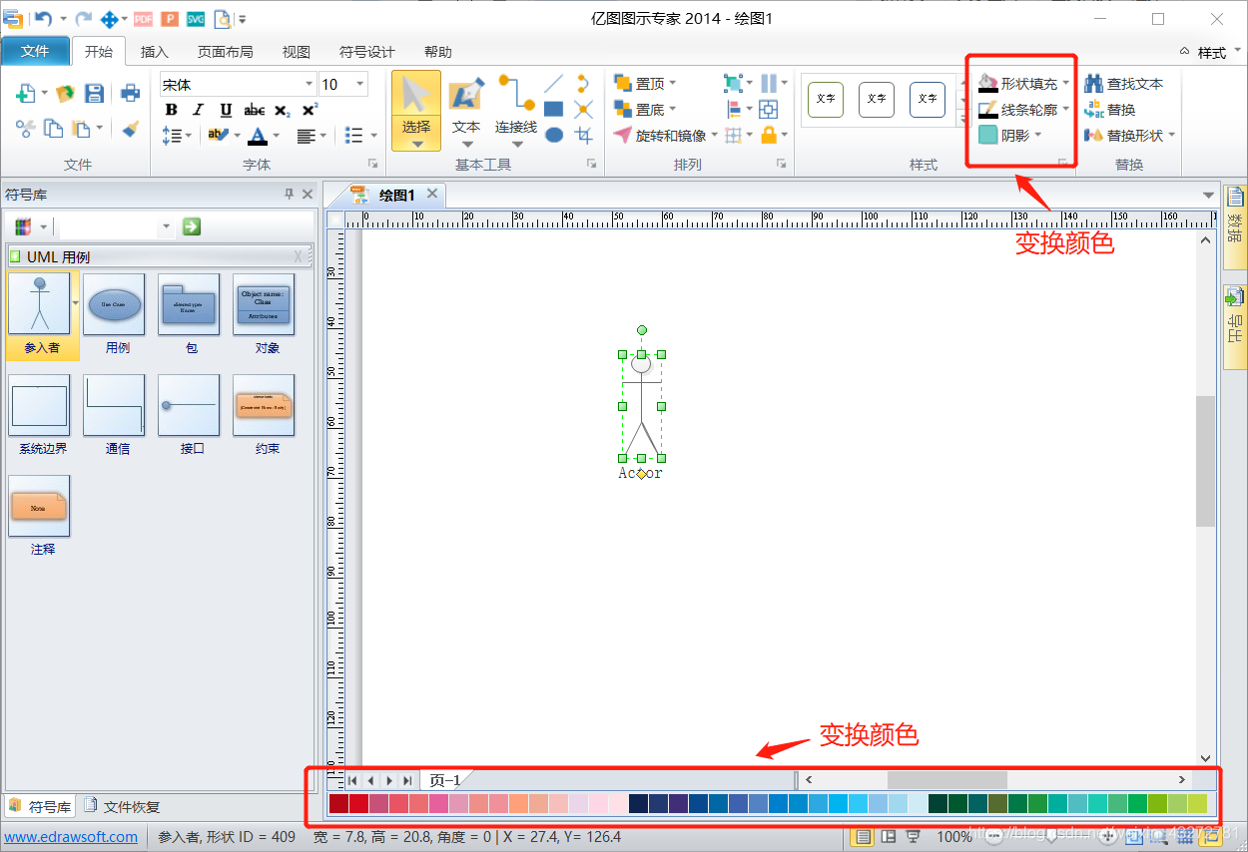The width and height of the screenshot is (1248, 852).
Task: Click the Find Text binoculars button
Action: point(1124,84)
